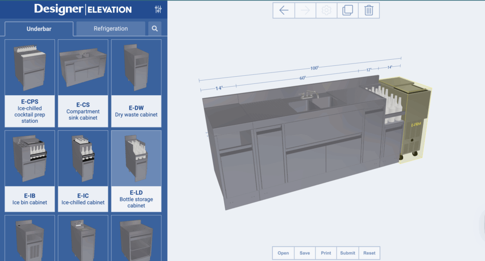The height and width of the screenshot is (261, 485).
Task: Pick the E-IB ice bin cabinet
Action: 29,171
